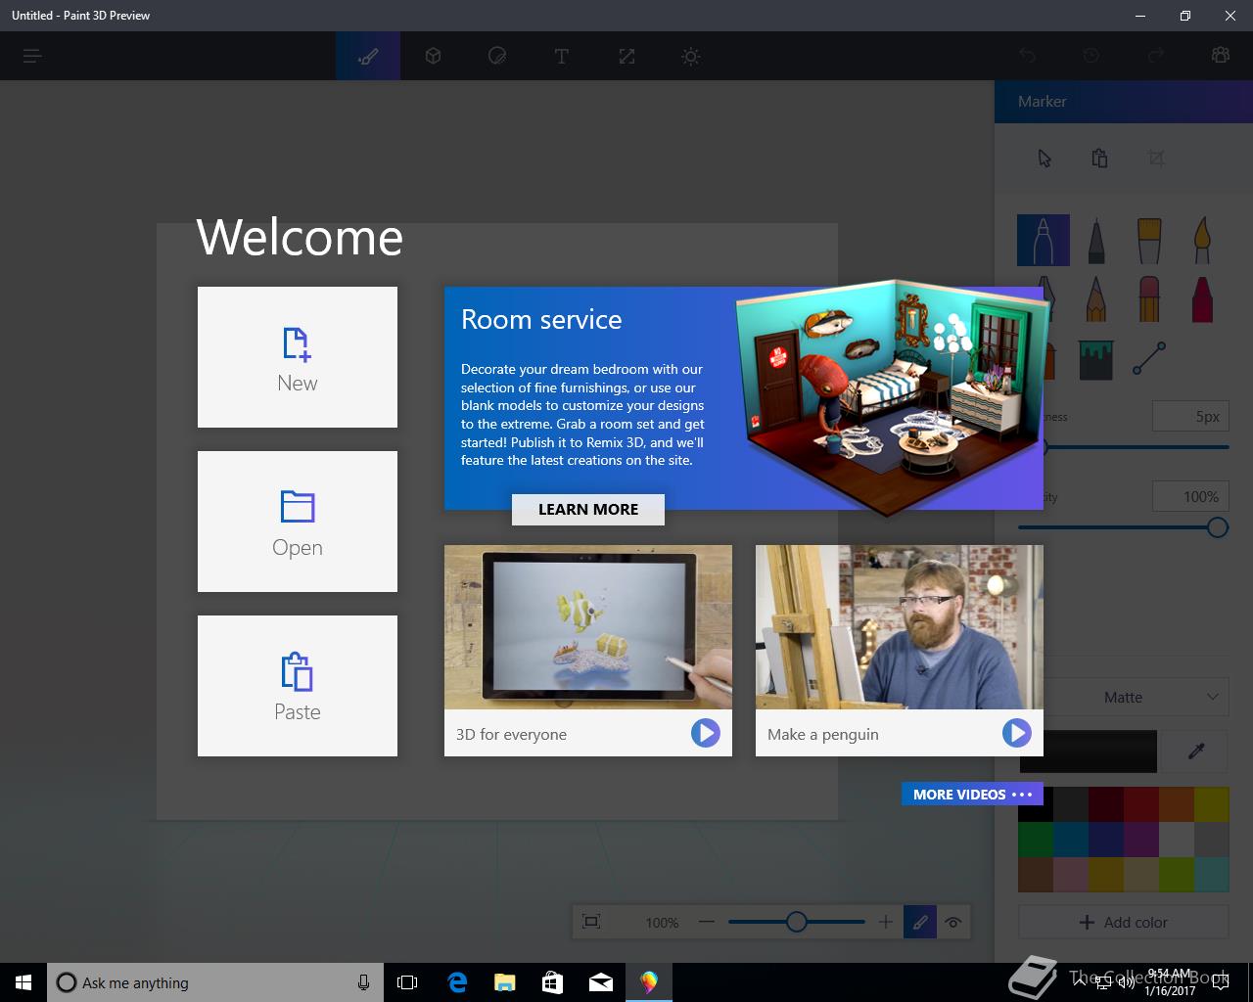
Task: Click the Redo arrow
Action: [1156, 56]
